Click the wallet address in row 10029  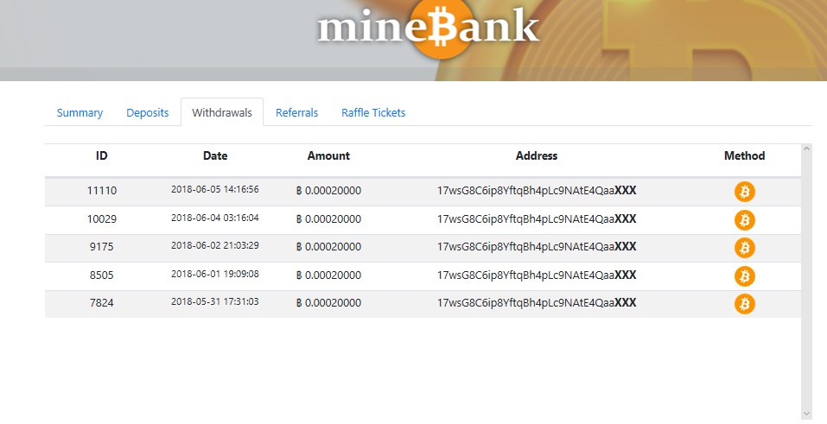click(x=537, y=218)
